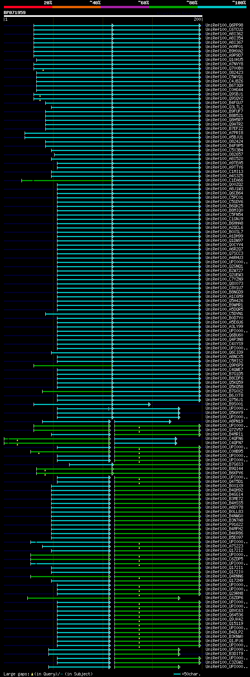Open UniRef100_B6HHA8 hit
The height and width of the screenshot is (677, 250).
[x=224, y=223]
